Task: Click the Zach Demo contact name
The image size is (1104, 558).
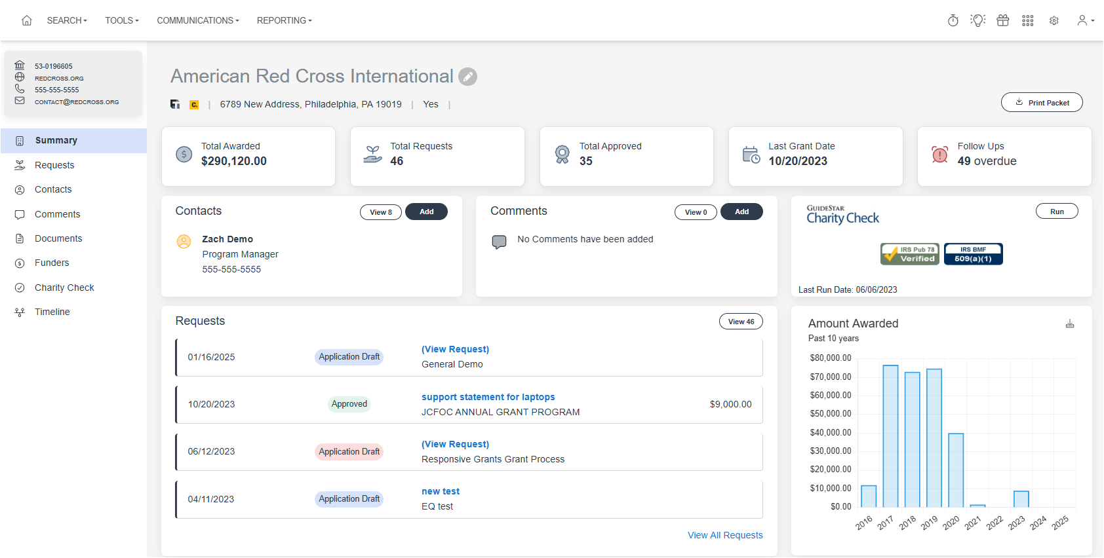Action: [x=227, y=239]
